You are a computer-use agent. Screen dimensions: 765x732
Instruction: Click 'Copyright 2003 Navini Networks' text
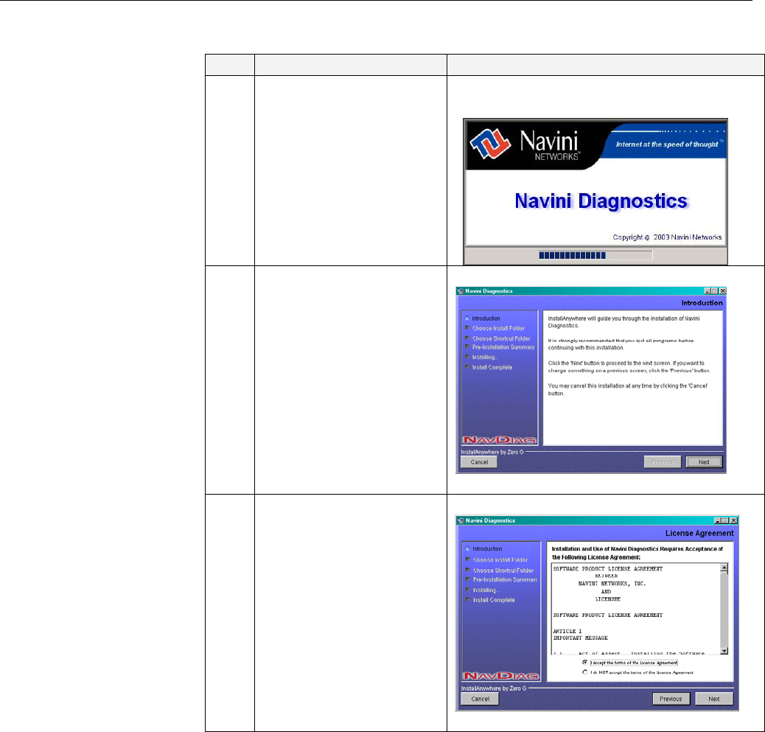tap(667, 237)
